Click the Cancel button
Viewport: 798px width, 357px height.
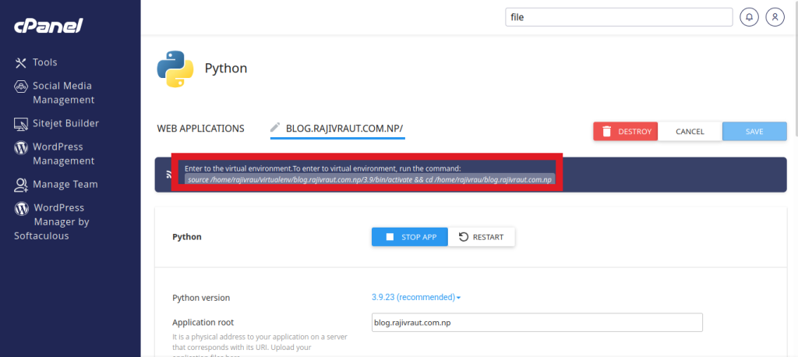[x=690, y=132]
